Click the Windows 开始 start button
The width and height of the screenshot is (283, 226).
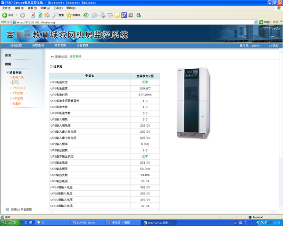[10, 223]
